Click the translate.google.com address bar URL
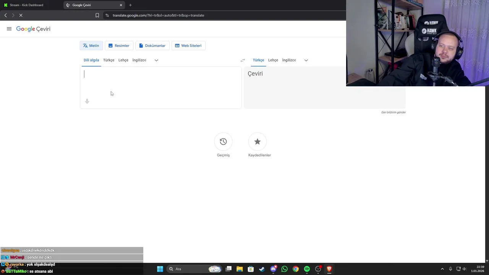489x275 pixels. (159, 15)
